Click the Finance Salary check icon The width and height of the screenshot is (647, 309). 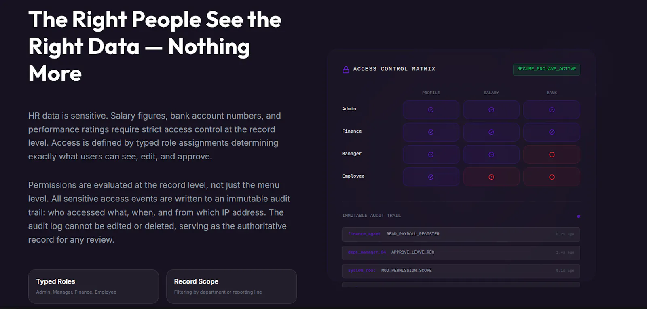[x=491, y=132]
